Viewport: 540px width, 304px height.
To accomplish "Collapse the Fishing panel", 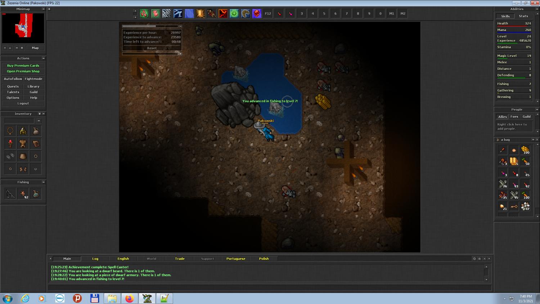I will [44, 182].
